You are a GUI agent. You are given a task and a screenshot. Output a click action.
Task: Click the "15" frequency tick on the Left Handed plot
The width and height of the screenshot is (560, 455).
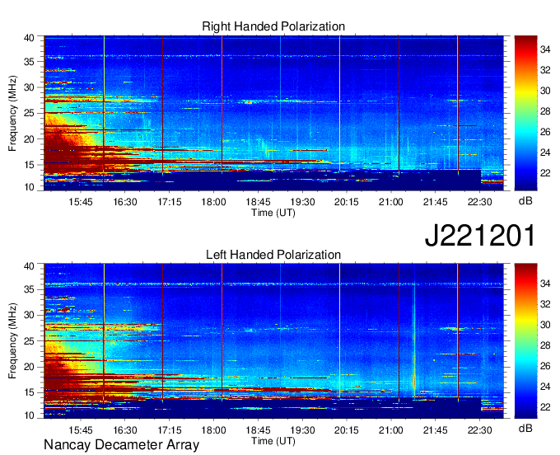(x=30, y=393)
